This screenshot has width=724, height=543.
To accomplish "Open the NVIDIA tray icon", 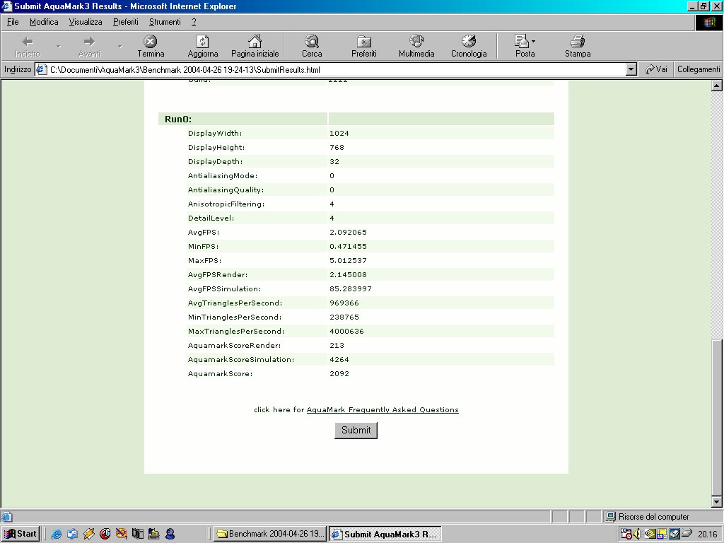I will (x=650, y=535).
